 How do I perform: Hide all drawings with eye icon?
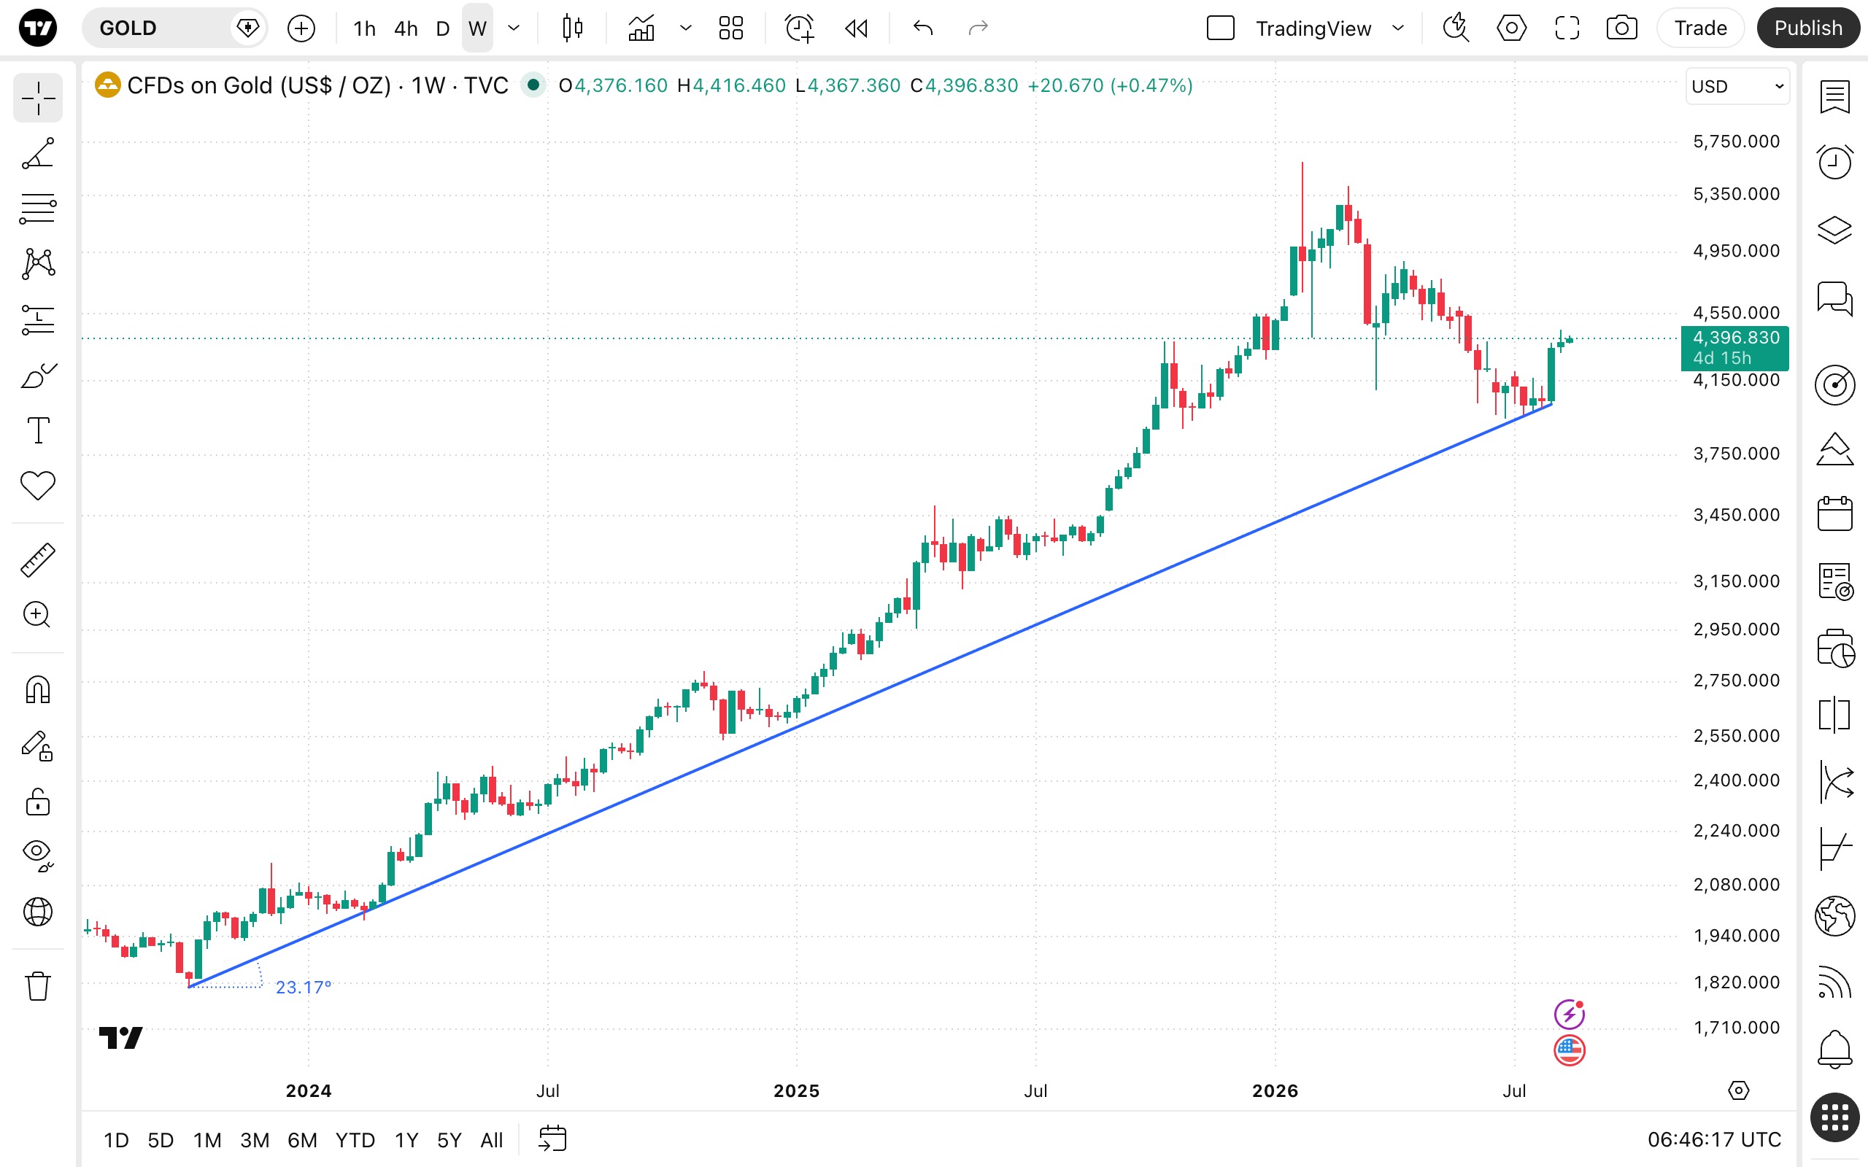[38, 855]
